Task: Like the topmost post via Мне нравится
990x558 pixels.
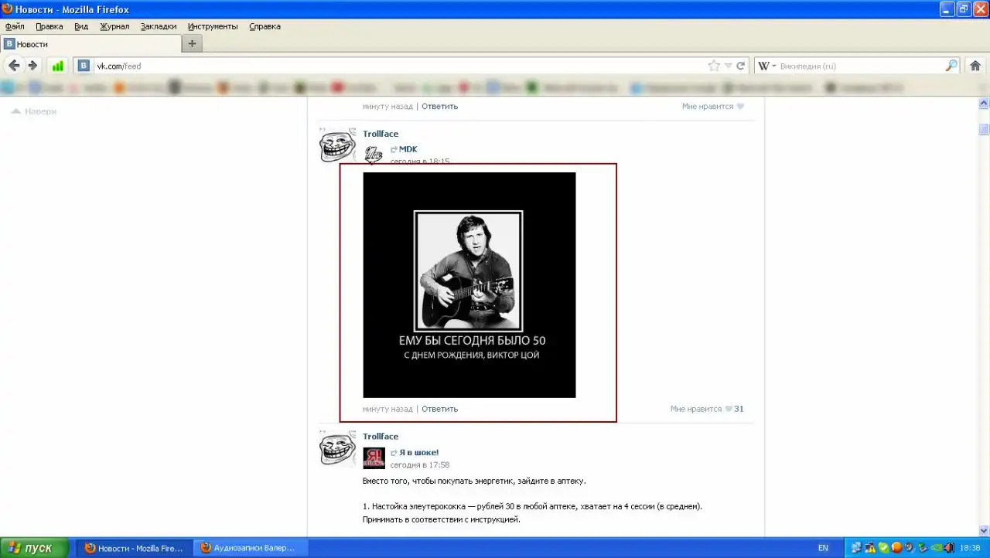Action: [x=712, y=107]
